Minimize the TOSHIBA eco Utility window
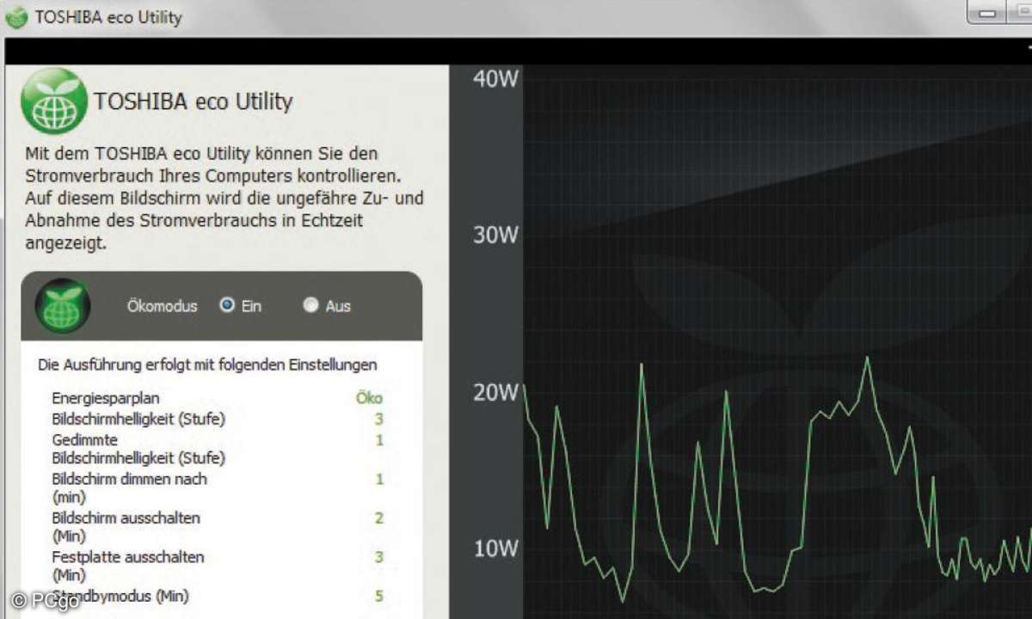The image size is (1032, 619). 989,13
